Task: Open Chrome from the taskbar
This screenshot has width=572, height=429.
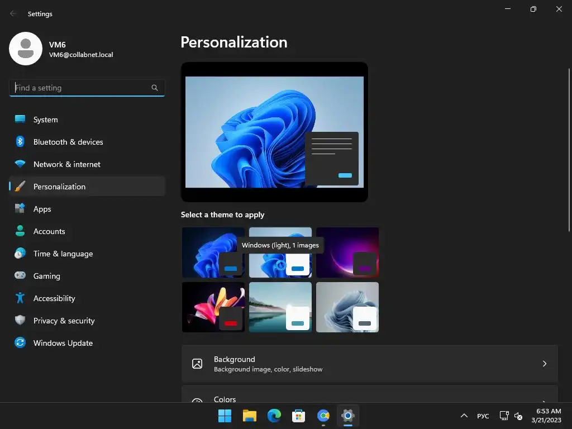Action: (x=323, y=416)
